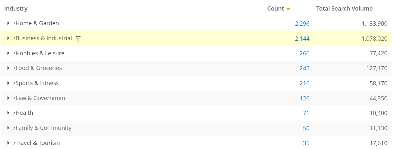
Task: Sort by Total Search Volume header
Action: pyautogui.click(x=344, y=9)
